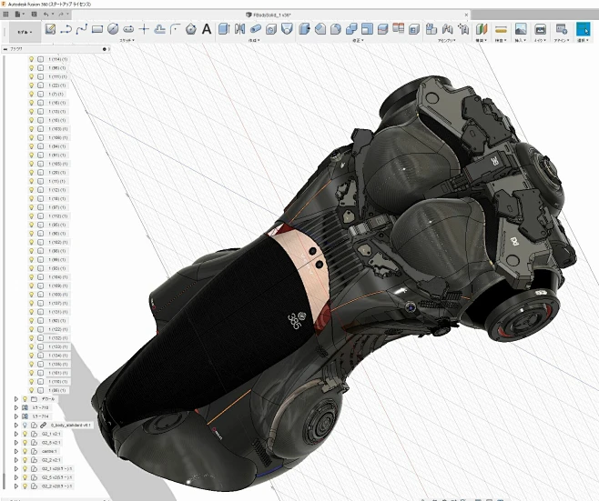Click the Create Sketch tool icon
Screen dimensions: 599x501
(51, 29)
